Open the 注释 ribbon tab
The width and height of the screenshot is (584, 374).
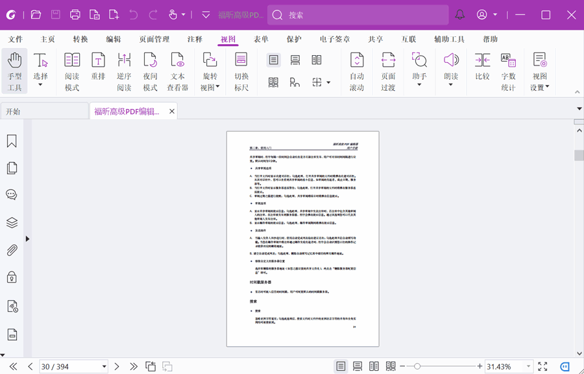(195, 39)
